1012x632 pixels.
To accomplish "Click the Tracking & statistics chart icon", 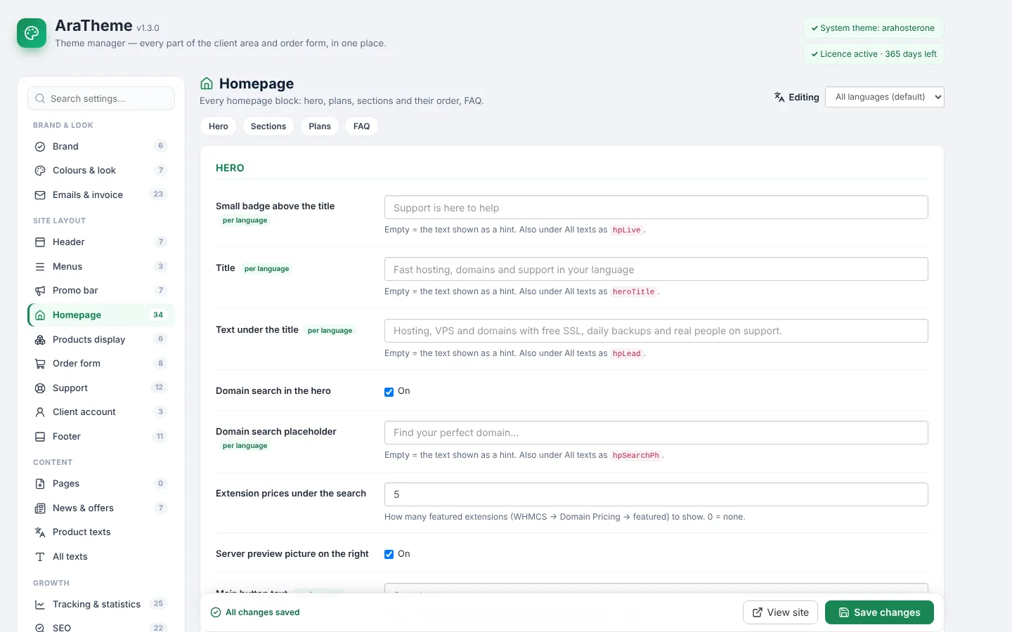I will click(x=40, y=605).
